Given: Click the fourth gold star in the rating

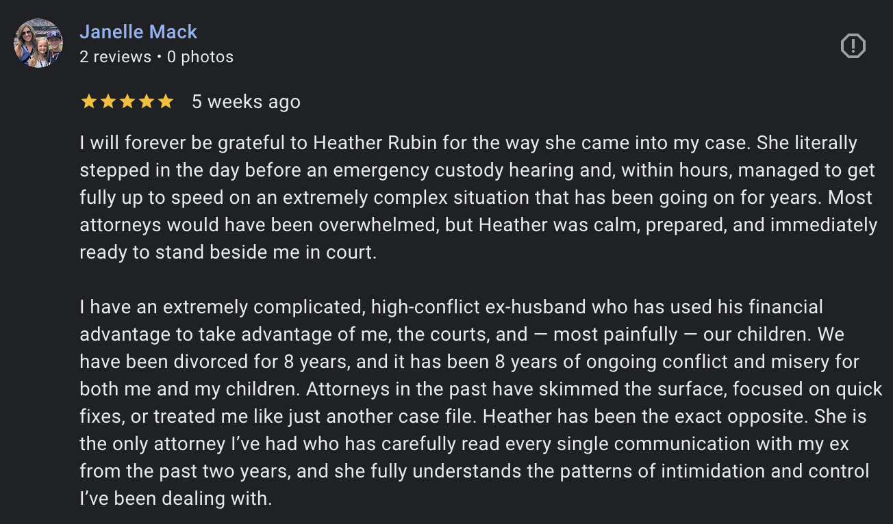Looking at the screenshot, I should tap(146, 102).
